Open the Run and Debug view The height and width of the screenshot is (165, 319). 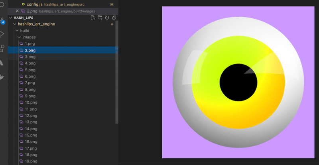point(2,34)
